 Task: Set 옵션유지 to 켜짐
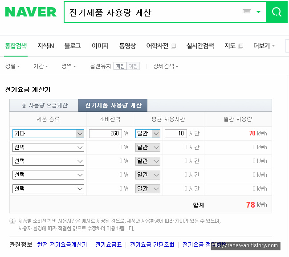[133, 66]
